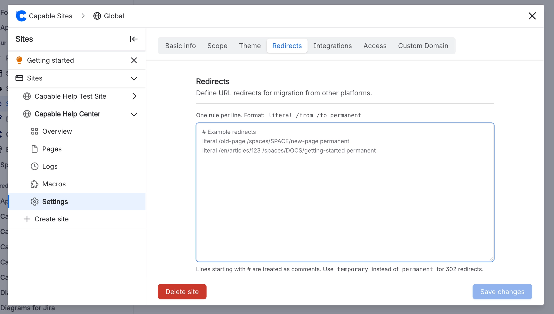Click the Logs clock icon
The height and width of the screenshot is (314, 554).
35,166
